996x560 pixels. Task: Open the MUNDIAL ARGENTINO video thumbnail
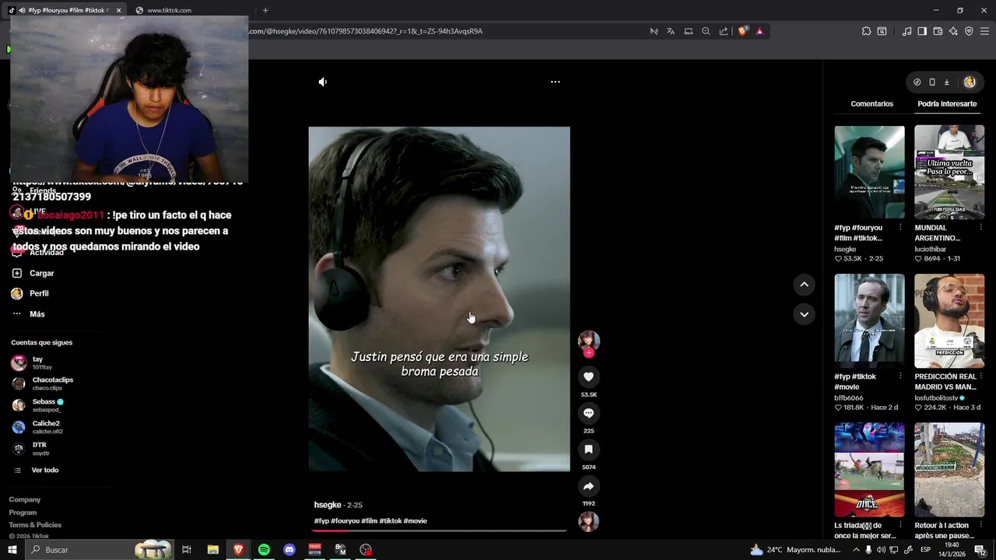949,172
